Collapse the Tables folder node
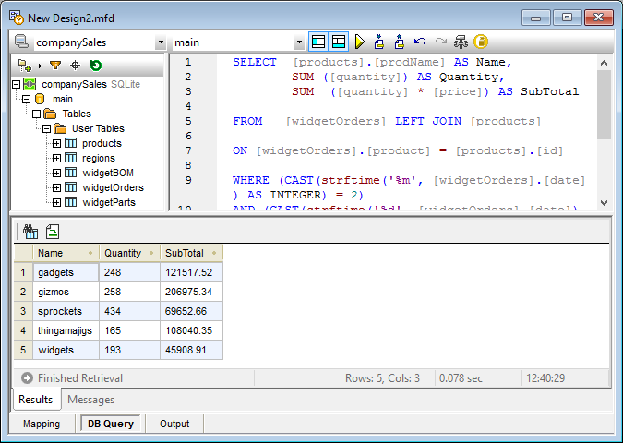The width and height of the screenshot is (623, 443). [37, 114]
